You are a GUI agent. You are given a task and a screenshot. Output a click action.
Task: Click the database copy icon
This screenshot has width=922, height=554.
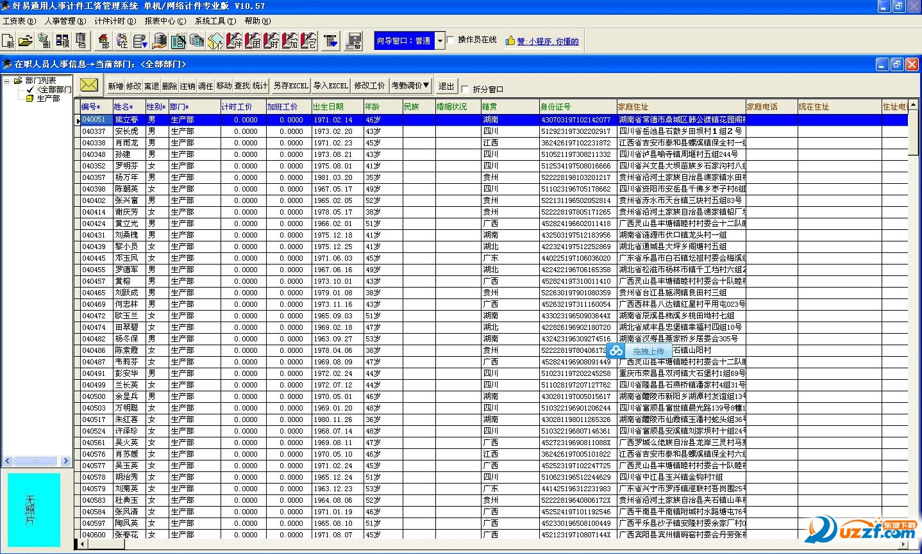[197, 41]
